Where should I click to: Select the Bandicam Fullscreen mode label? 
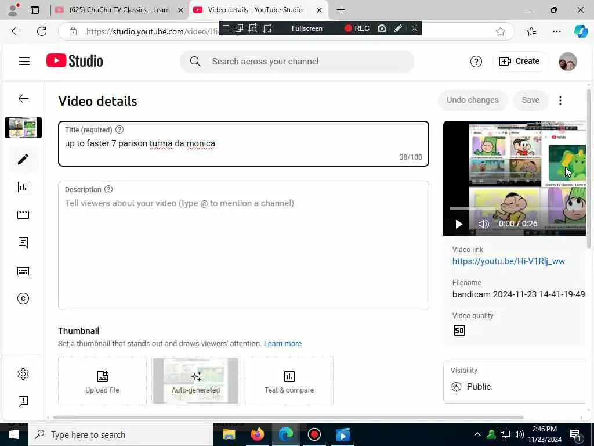click(x=307, y=28)
